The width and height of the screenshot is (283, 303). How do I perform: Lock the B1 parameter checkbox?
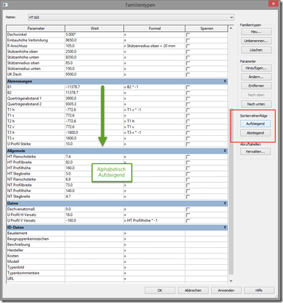188,87
